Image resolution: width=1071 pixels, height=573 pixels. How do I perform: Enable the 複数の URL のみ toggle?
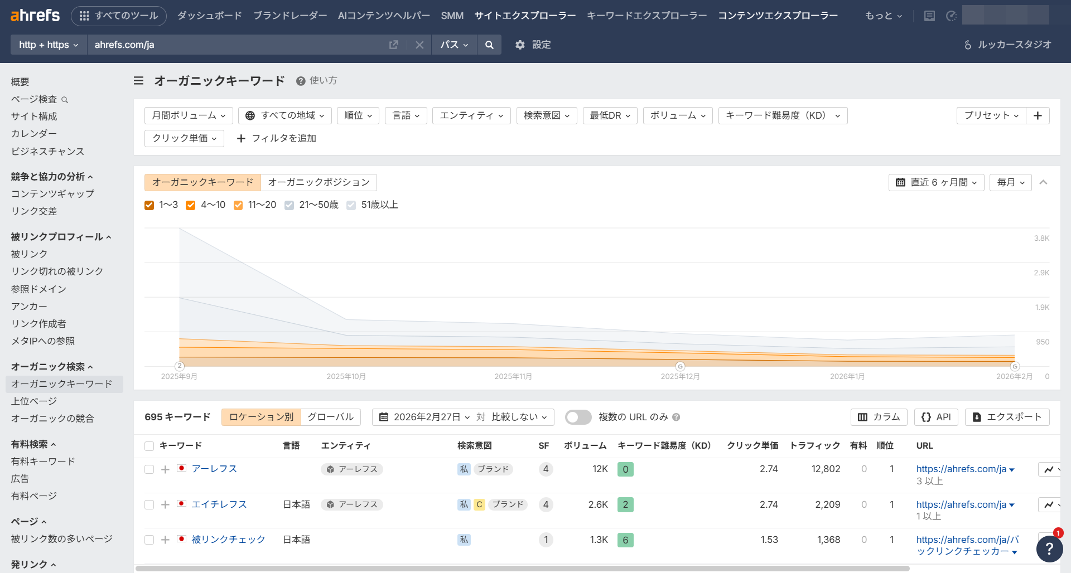578,417
